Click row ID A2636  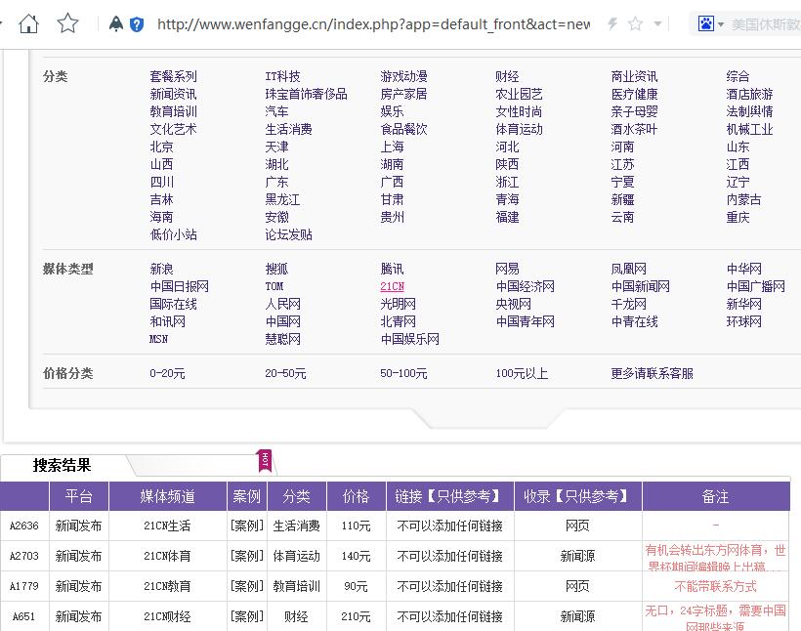click(x=24, y=526)
